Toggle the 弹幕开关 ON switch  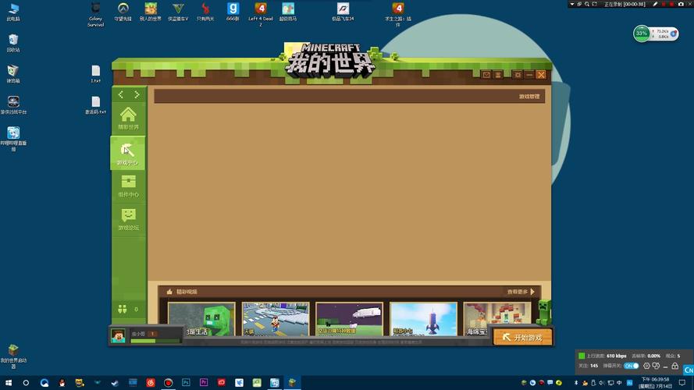pyautogui.click(x=631, y=366)
